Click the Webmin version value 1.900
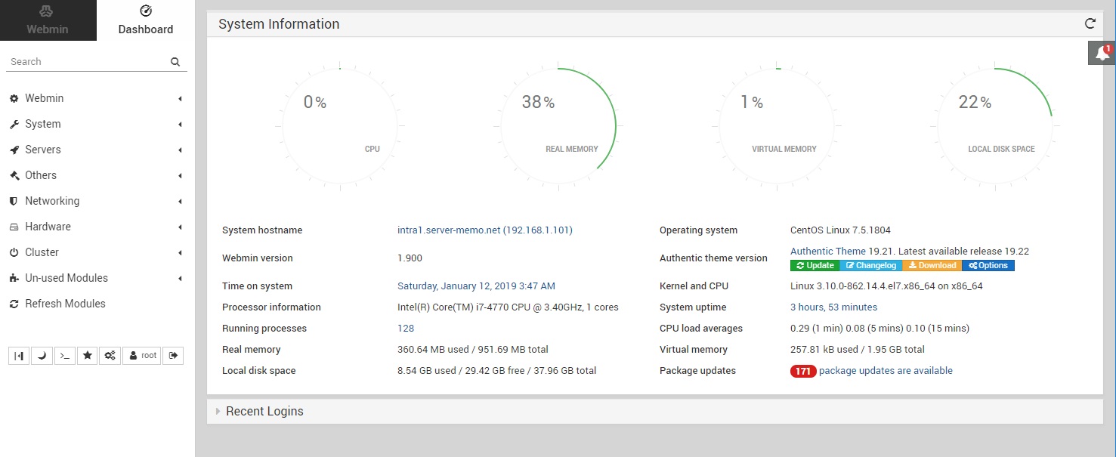1116x457 pixels. pyautogui.click(x=410, y=258)
